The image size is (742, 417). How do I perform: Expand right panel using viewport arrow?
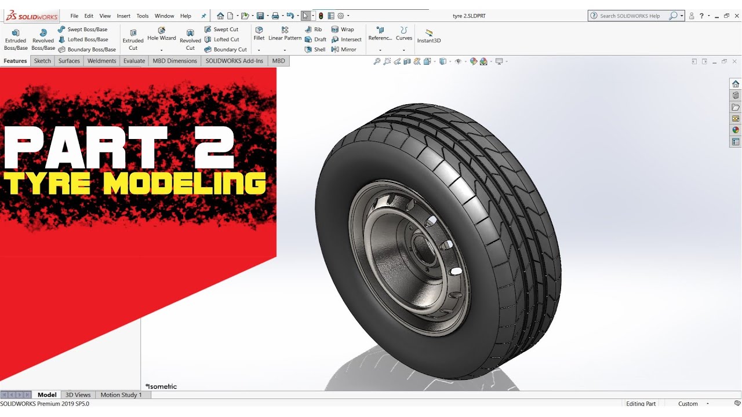pyautogui.click(x=704, y=61)
